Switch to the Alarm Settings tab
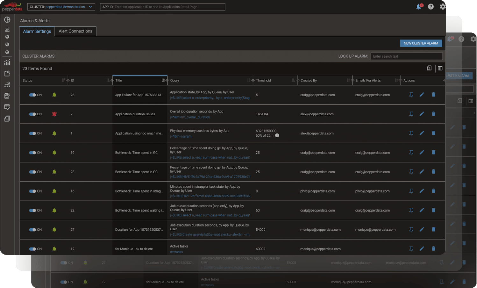Viewport: 477px width, 288px height. click(x=37, y=31)
